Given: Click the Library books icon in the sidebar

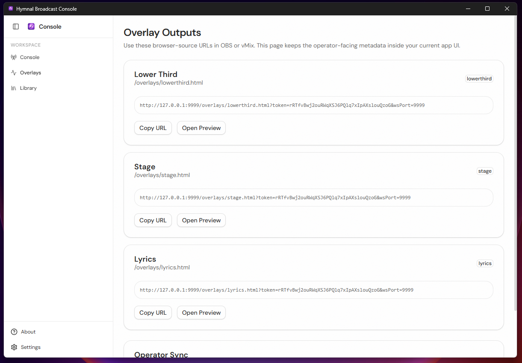Looking at the screenshot, I should coord(14,88).
